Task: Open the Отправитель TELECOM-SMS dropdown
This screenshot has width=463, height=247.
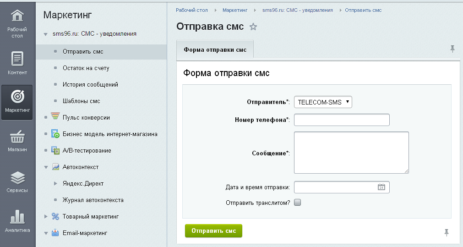Action: click(323, 102)
